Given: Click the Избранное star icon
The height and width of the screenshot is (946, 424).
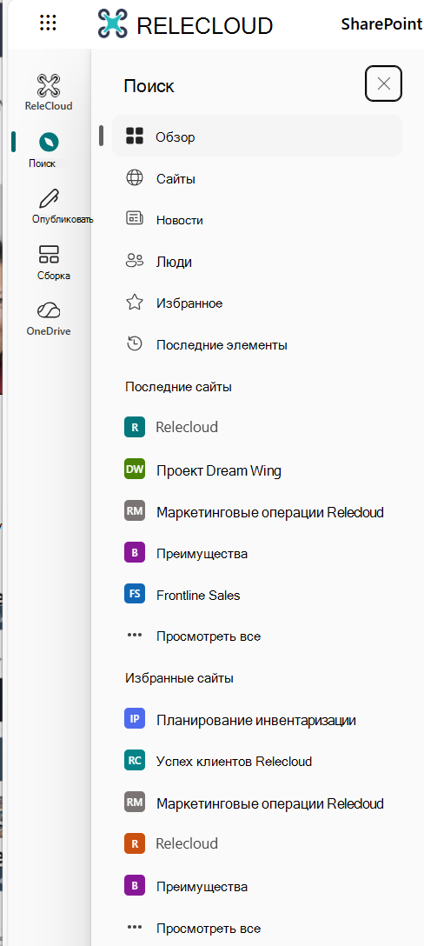Looking at the screenshot, I should (x=134, y=303).
